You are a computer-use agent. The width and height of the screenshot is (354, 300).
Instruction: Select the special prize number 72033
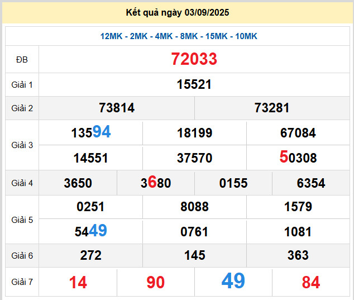194,59
